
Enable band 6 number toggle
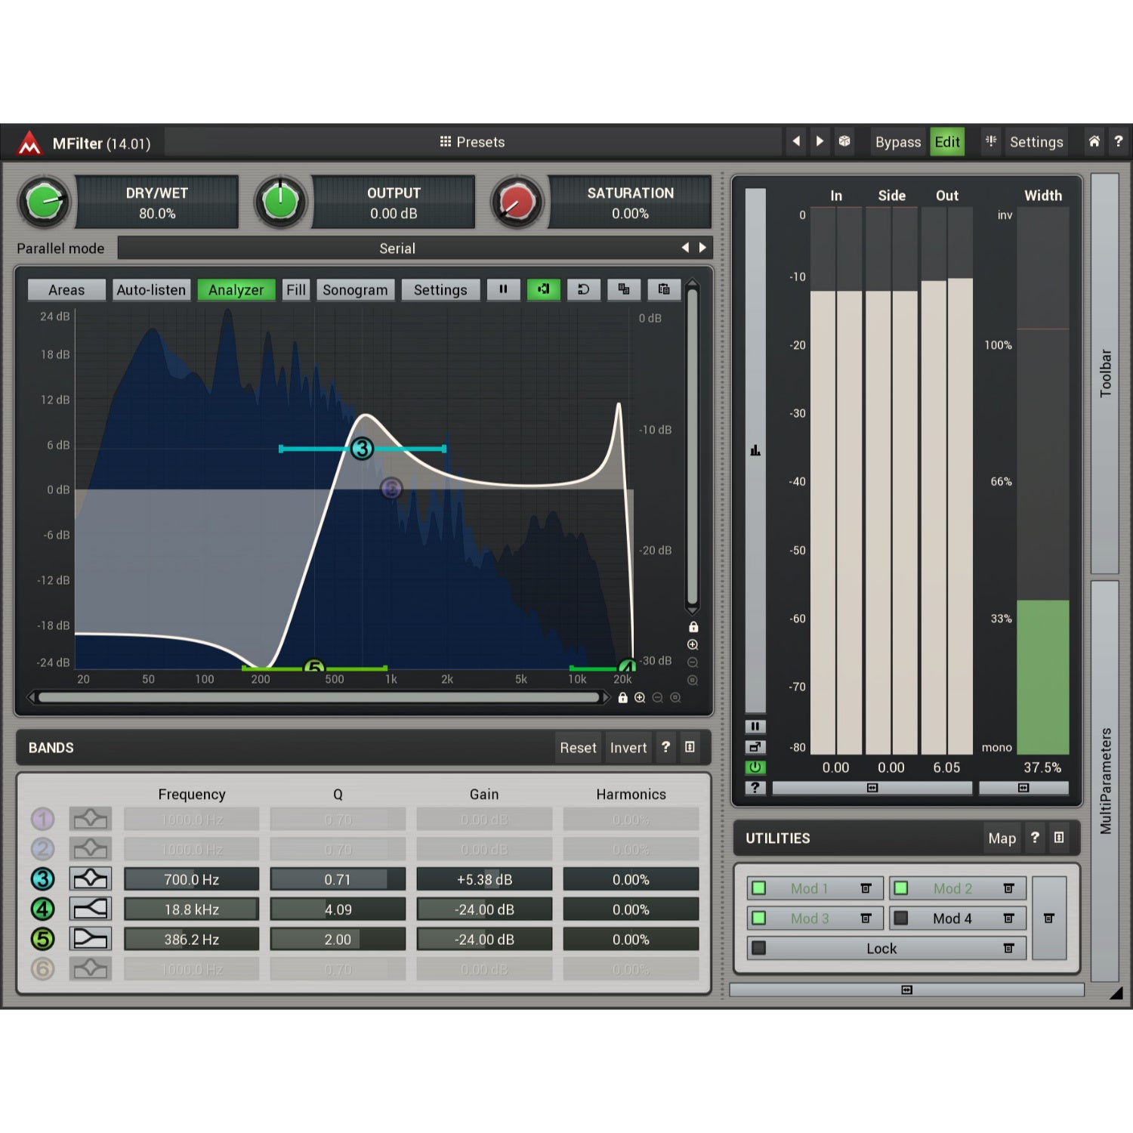(x=43, y=968)
